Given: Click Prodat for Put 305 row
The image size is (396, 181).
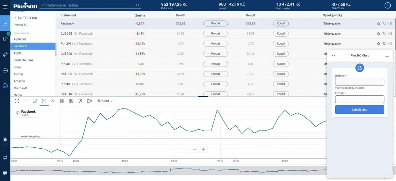Looking at the screenshot, I should 215,84.
